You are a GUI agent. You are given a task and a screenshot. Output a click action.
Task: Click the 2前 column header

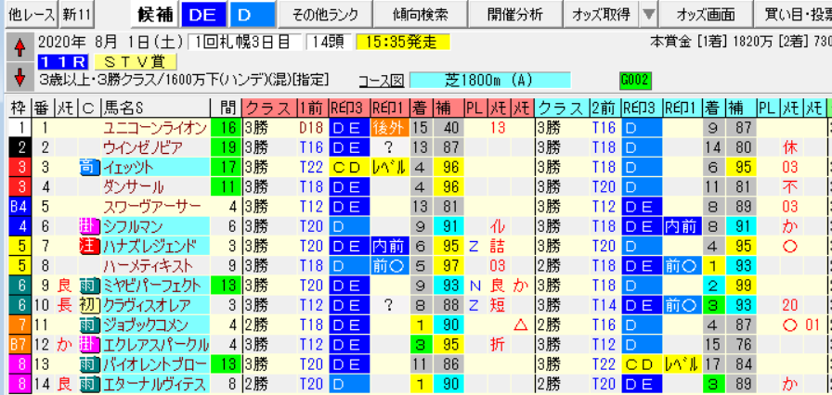click(604, 108)
